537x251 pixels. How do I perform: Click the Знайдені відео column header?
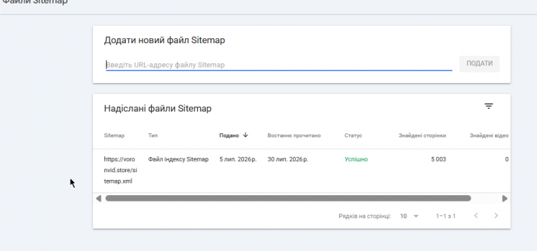pyautogui.click(x=489, y=135)
